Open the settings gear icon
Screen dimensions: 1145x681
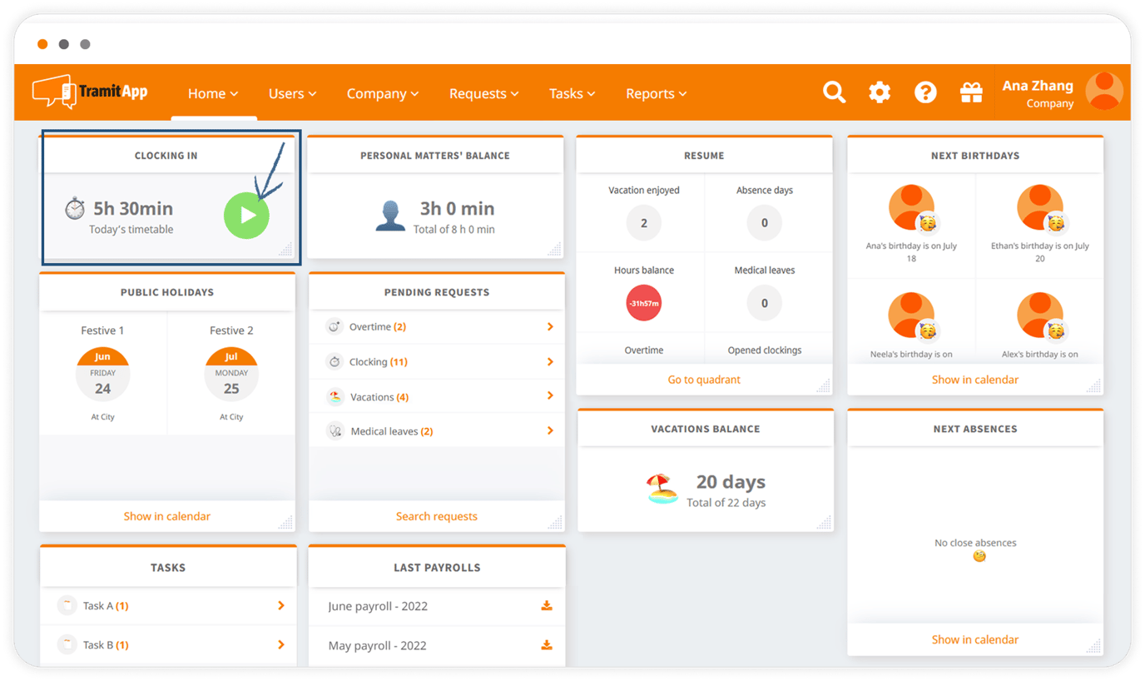(x=880, y=92)
